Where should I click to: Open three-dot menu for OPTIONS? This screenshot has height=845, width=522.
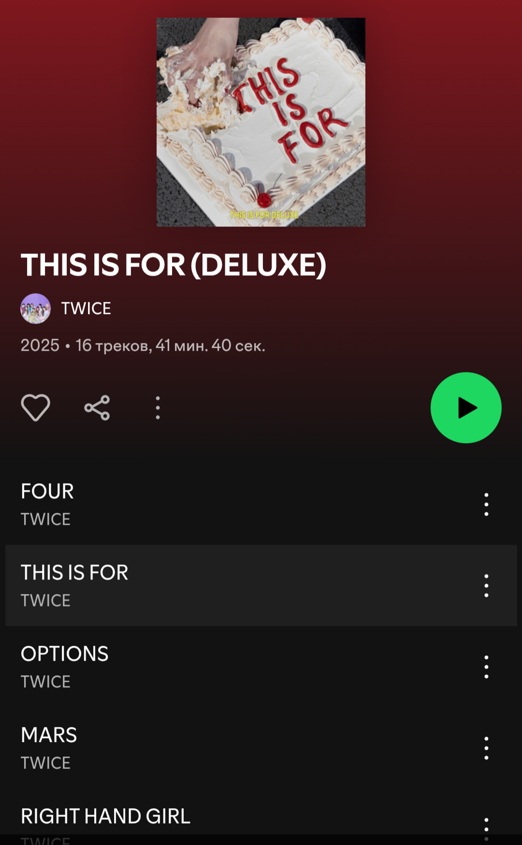(486, 667)
